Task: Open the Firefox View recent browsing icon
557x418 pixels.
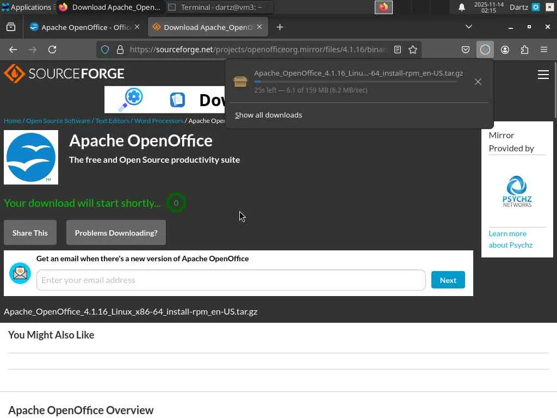Action: [x=11, y=27]
